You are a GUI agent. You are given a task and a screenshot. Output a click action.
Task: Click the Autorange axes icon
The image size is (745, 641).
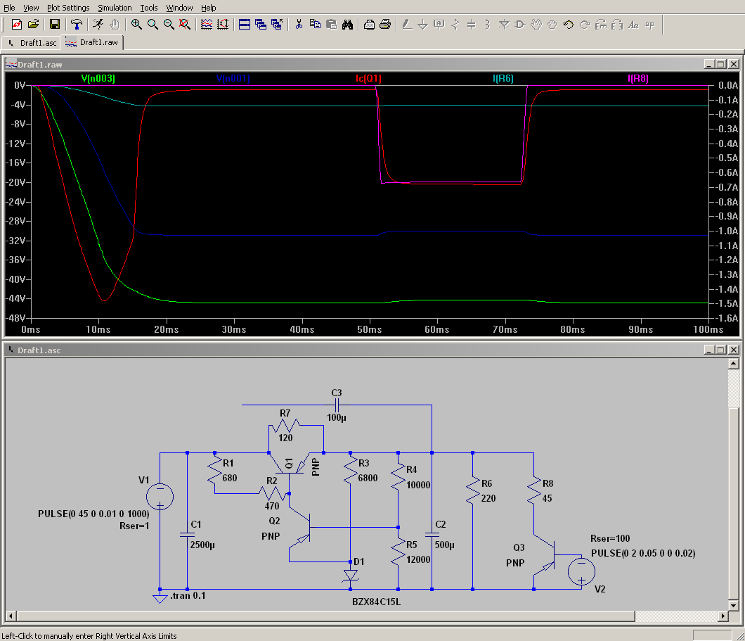(223, 24)
